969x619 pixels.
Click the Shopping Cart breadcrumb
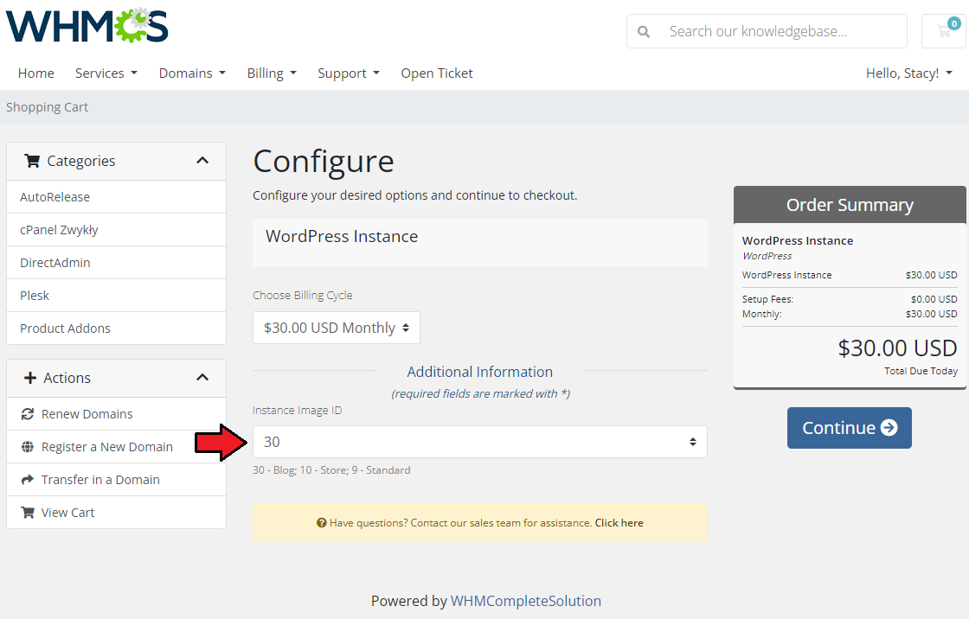[x=47, y=107]
